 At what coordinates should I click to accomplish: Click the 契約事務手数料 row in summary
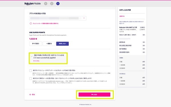[x=132, y=52]
